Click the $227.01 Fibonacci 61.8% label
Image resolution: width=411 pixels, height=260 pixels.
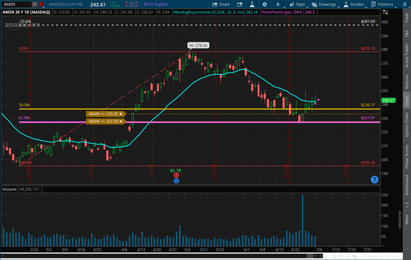point(368,118)
